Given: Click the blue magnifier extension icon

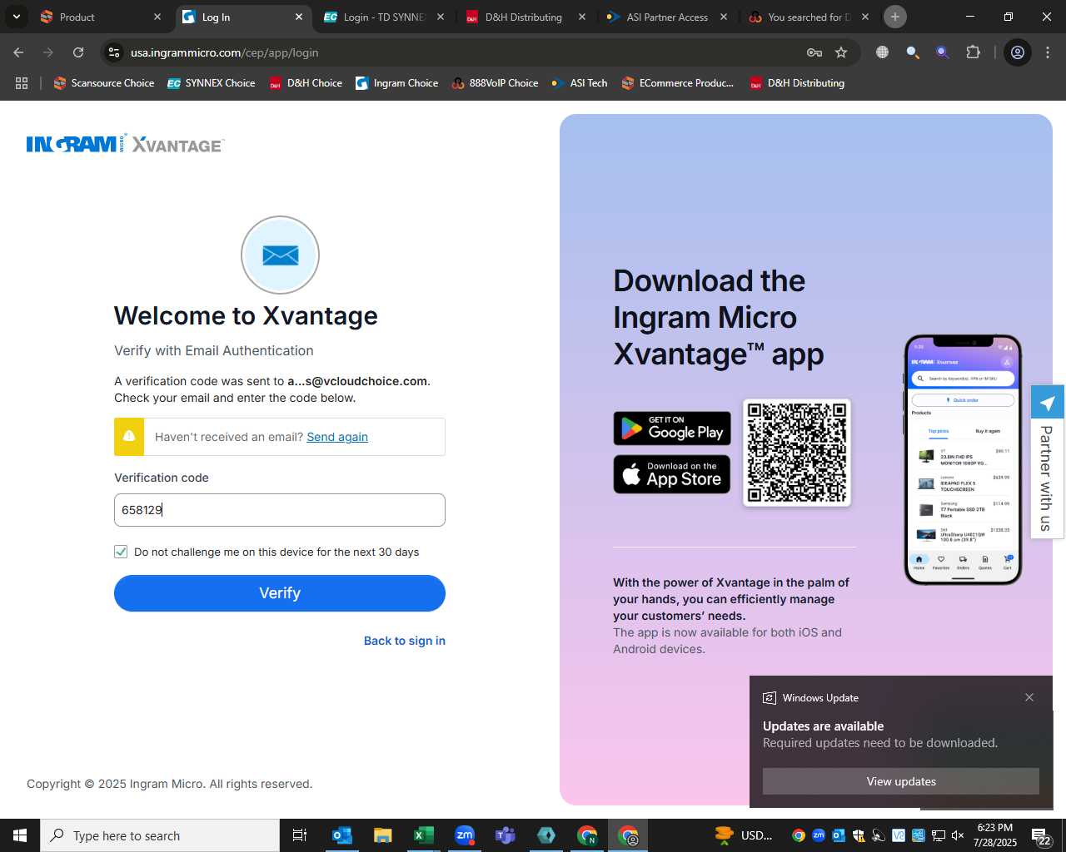Looking at the screenshot, I should [913, 52].
